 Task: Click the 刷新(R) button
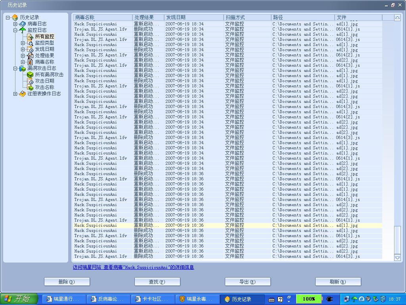click(x=338, y=282)
